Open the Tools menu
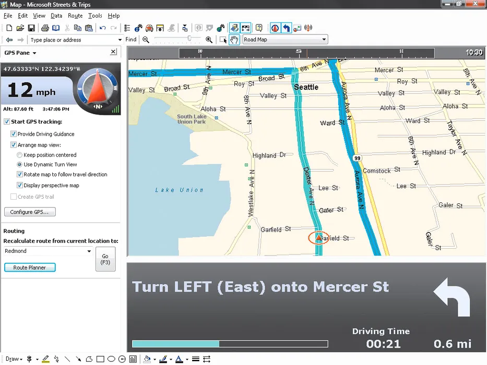The height and width of the screenshot is (365, 487). (95, 16)
